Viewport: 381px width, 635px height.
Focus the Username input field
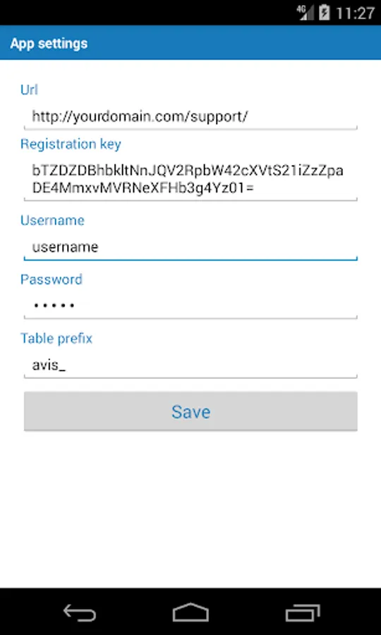point(190,247)
